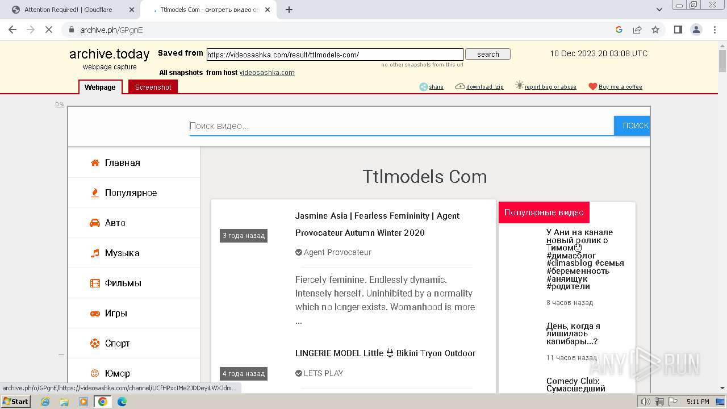Click the flame icon beside Популярное
The image size is (727, 409).
pyautogui.click(x=95, y=193)
